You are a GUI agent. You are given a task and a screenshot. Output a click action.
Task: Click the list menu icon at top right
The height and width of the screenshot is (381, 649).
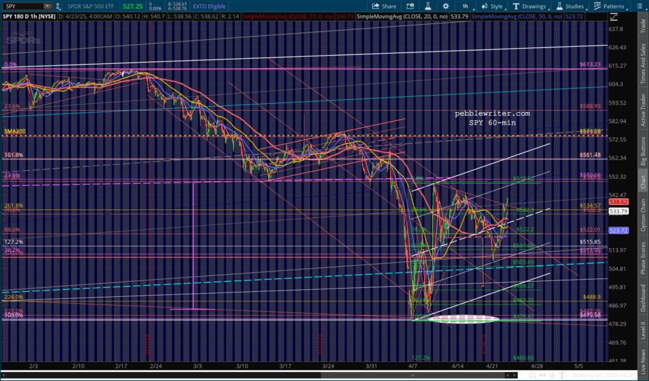(639, 6)
